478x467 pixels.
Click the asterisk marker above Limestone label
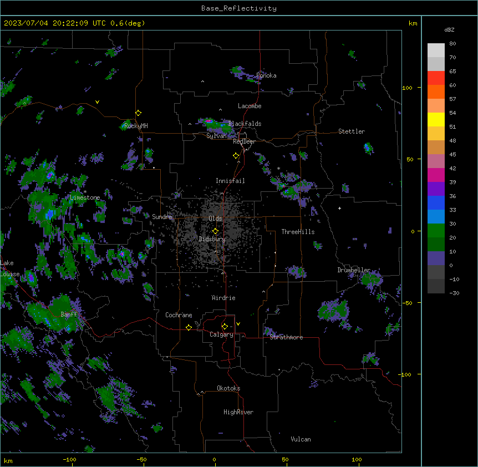(85, 192)
